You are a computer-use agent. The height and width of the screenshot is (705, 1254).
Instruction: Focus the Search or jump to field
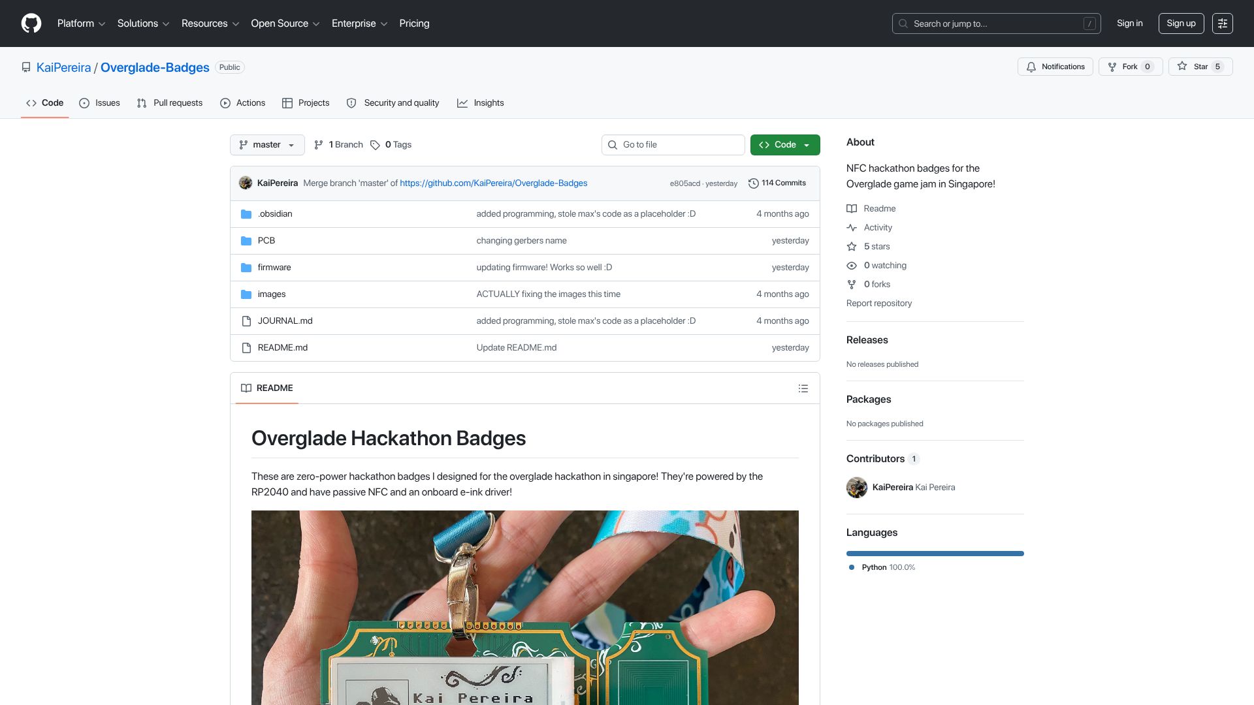996,23
